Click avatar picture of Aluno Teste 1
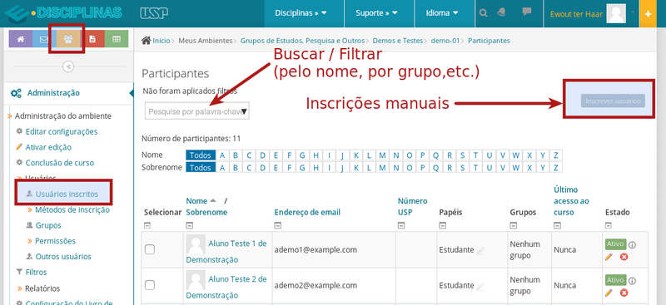666x305 pixels. coord(196,244)
